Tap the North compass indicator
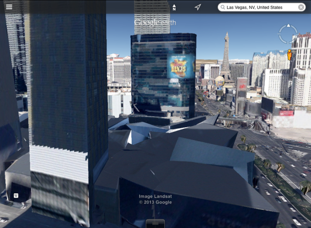 click(174, 7)
